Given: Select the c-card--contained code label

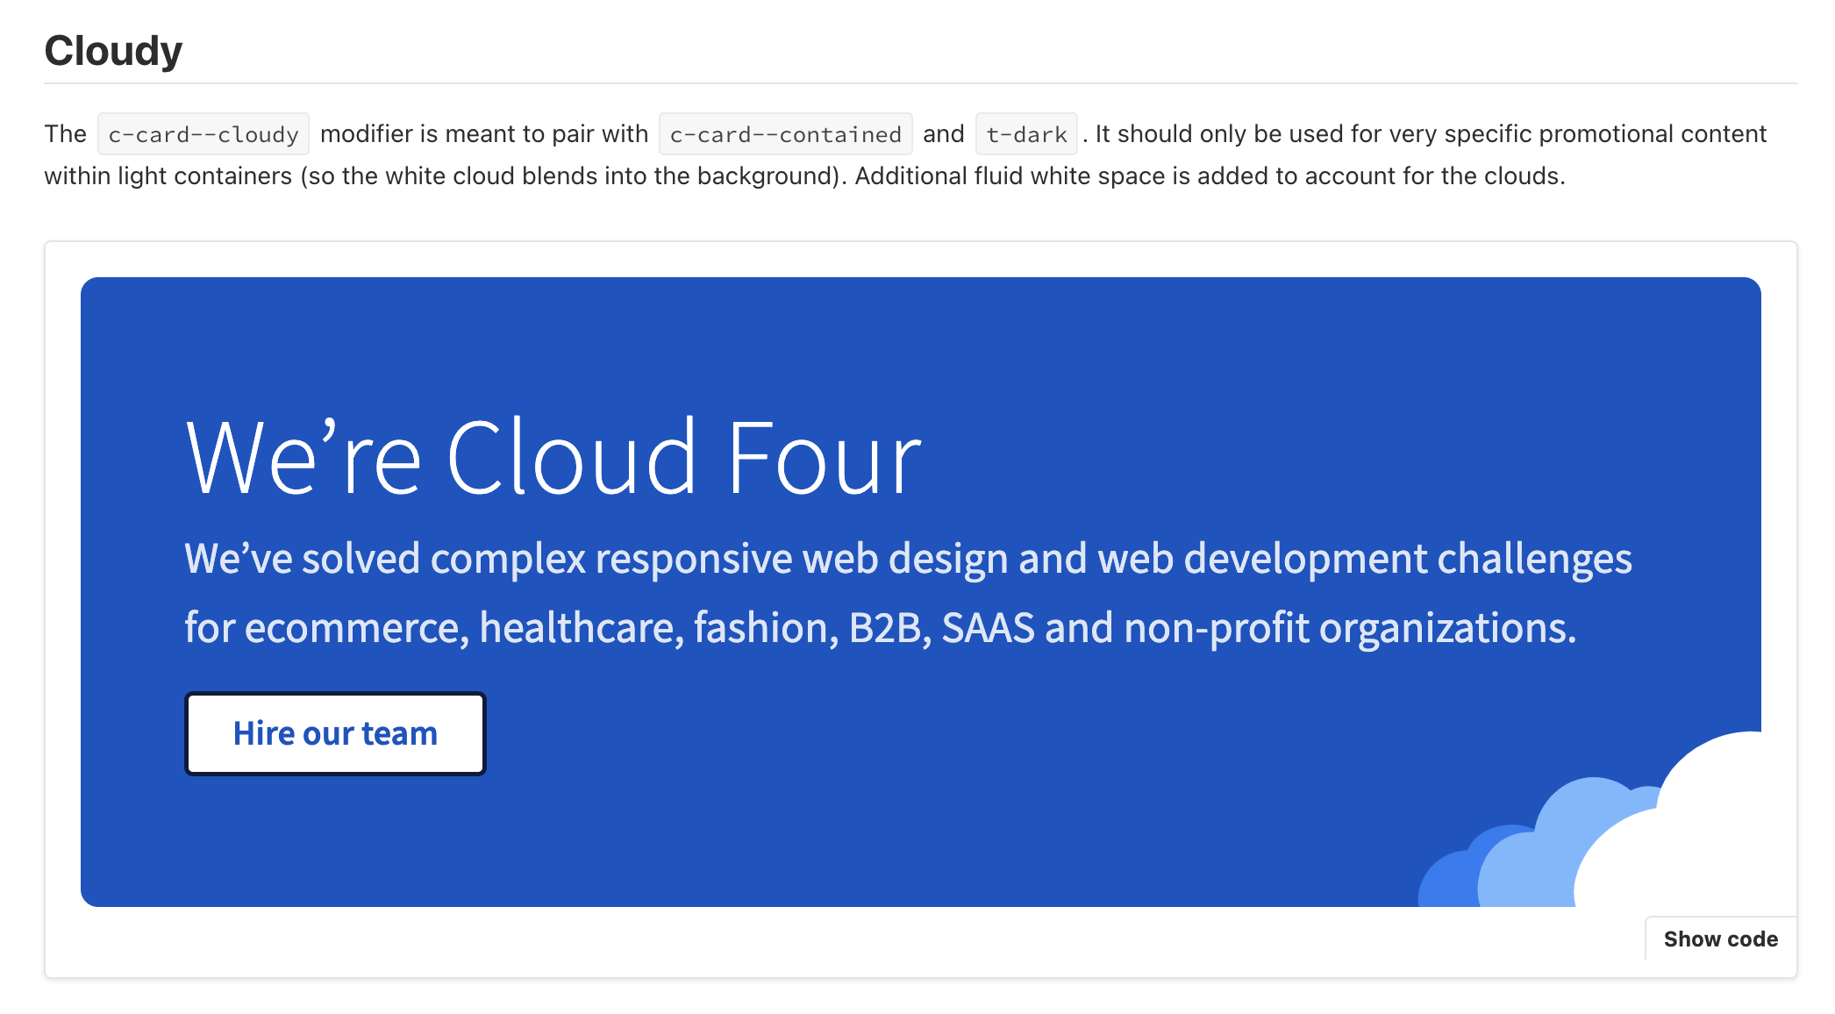Looking at the screenshot, I should (x=785, y=134).
